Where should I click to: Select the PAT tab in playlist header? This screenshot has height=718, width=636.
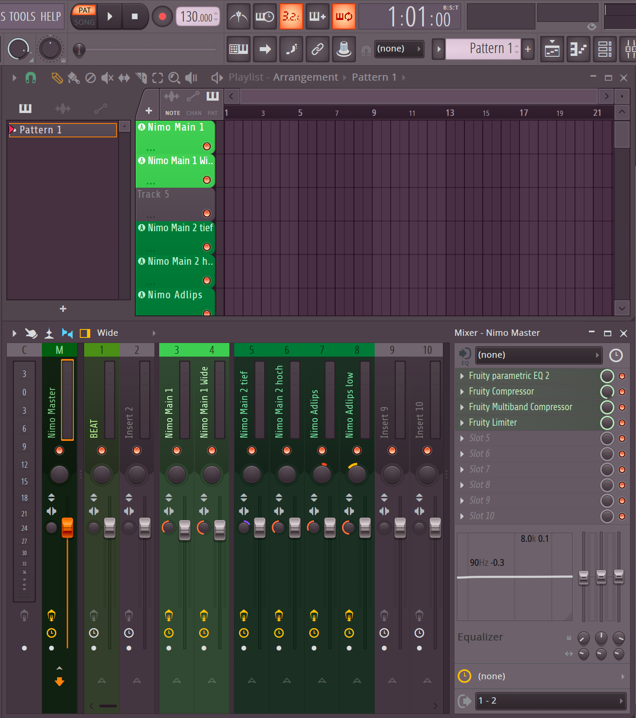213,113
